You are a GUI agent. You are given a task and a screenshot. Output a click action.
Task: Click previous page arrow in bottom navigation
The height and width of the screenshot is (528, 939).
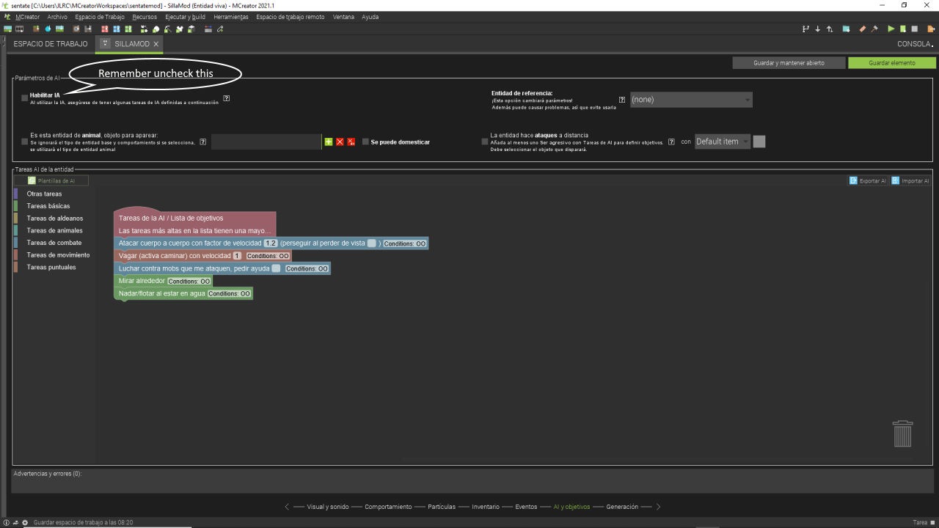point(287,507)
